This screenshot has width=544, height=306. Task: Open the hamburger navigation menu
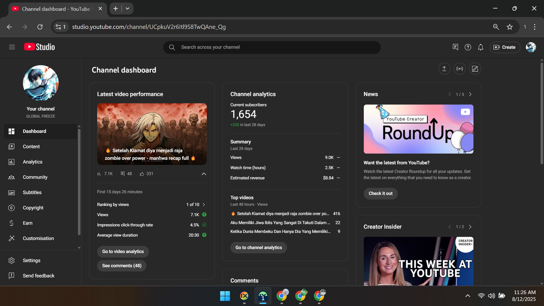tap(12, 47)
